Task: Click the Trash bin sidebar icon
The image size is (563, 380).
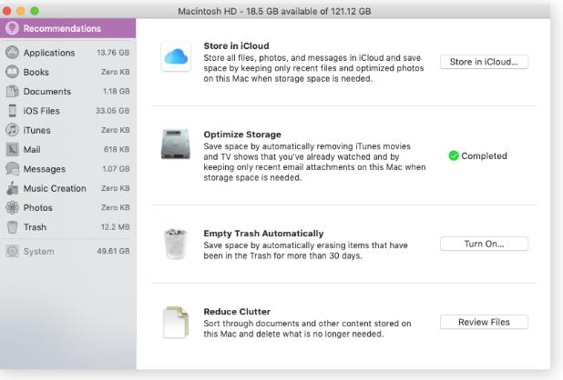Action: click(12, 226)
